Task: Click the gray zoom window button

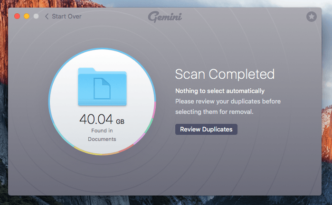Action: tap(36, 16)
